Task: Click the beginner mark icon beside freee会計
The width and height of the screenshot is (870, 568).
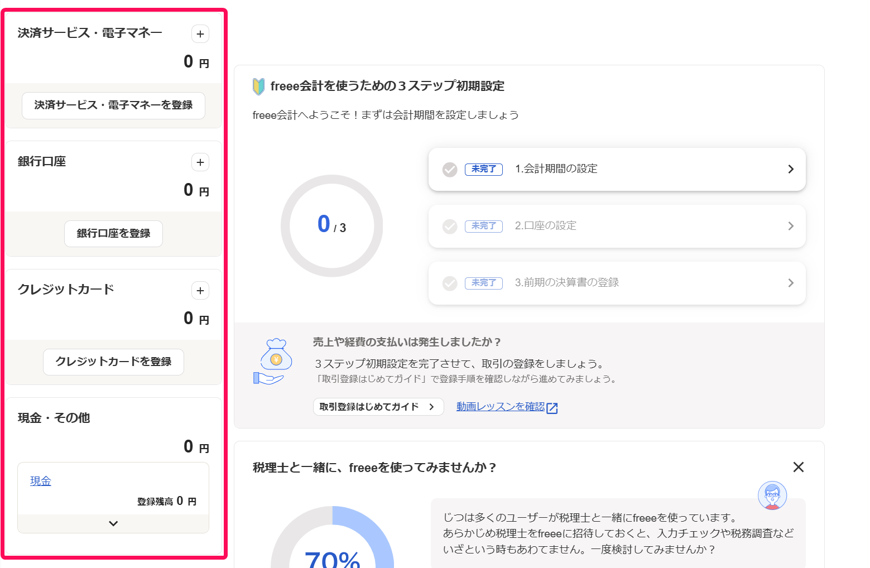Action: point(258,86)
